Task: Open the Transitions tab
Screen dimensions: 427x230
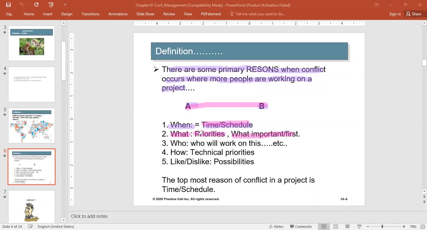Action: coord(90,14)
